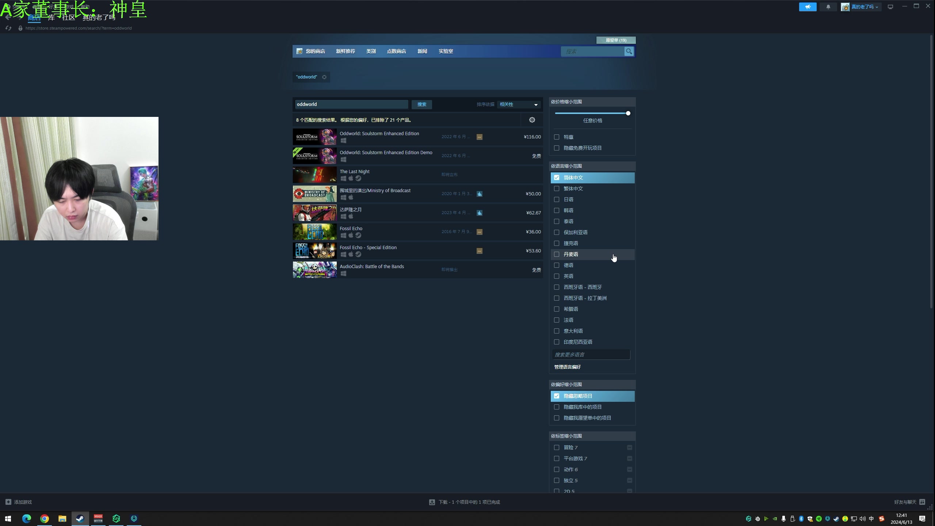This screenshot has width=935, height=526.
Task: Check 繁体中文 language filter
Action: 557,188
